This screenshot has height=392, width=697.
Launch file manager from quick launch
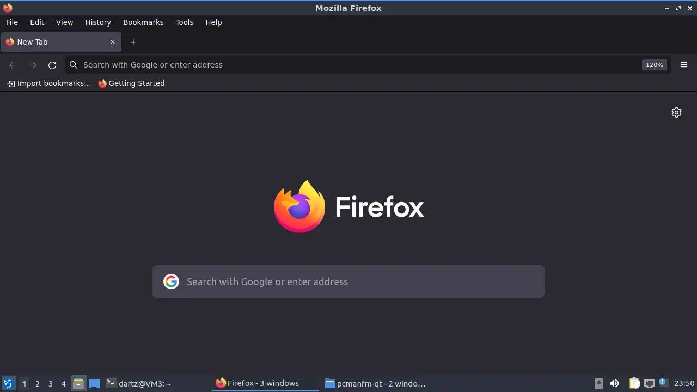click(x=78, y=384)
